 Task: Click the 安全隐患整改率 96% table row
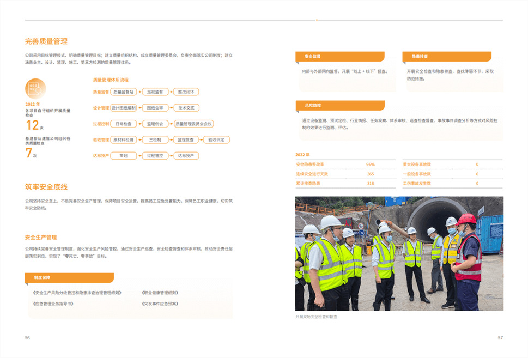pos(336,164)
